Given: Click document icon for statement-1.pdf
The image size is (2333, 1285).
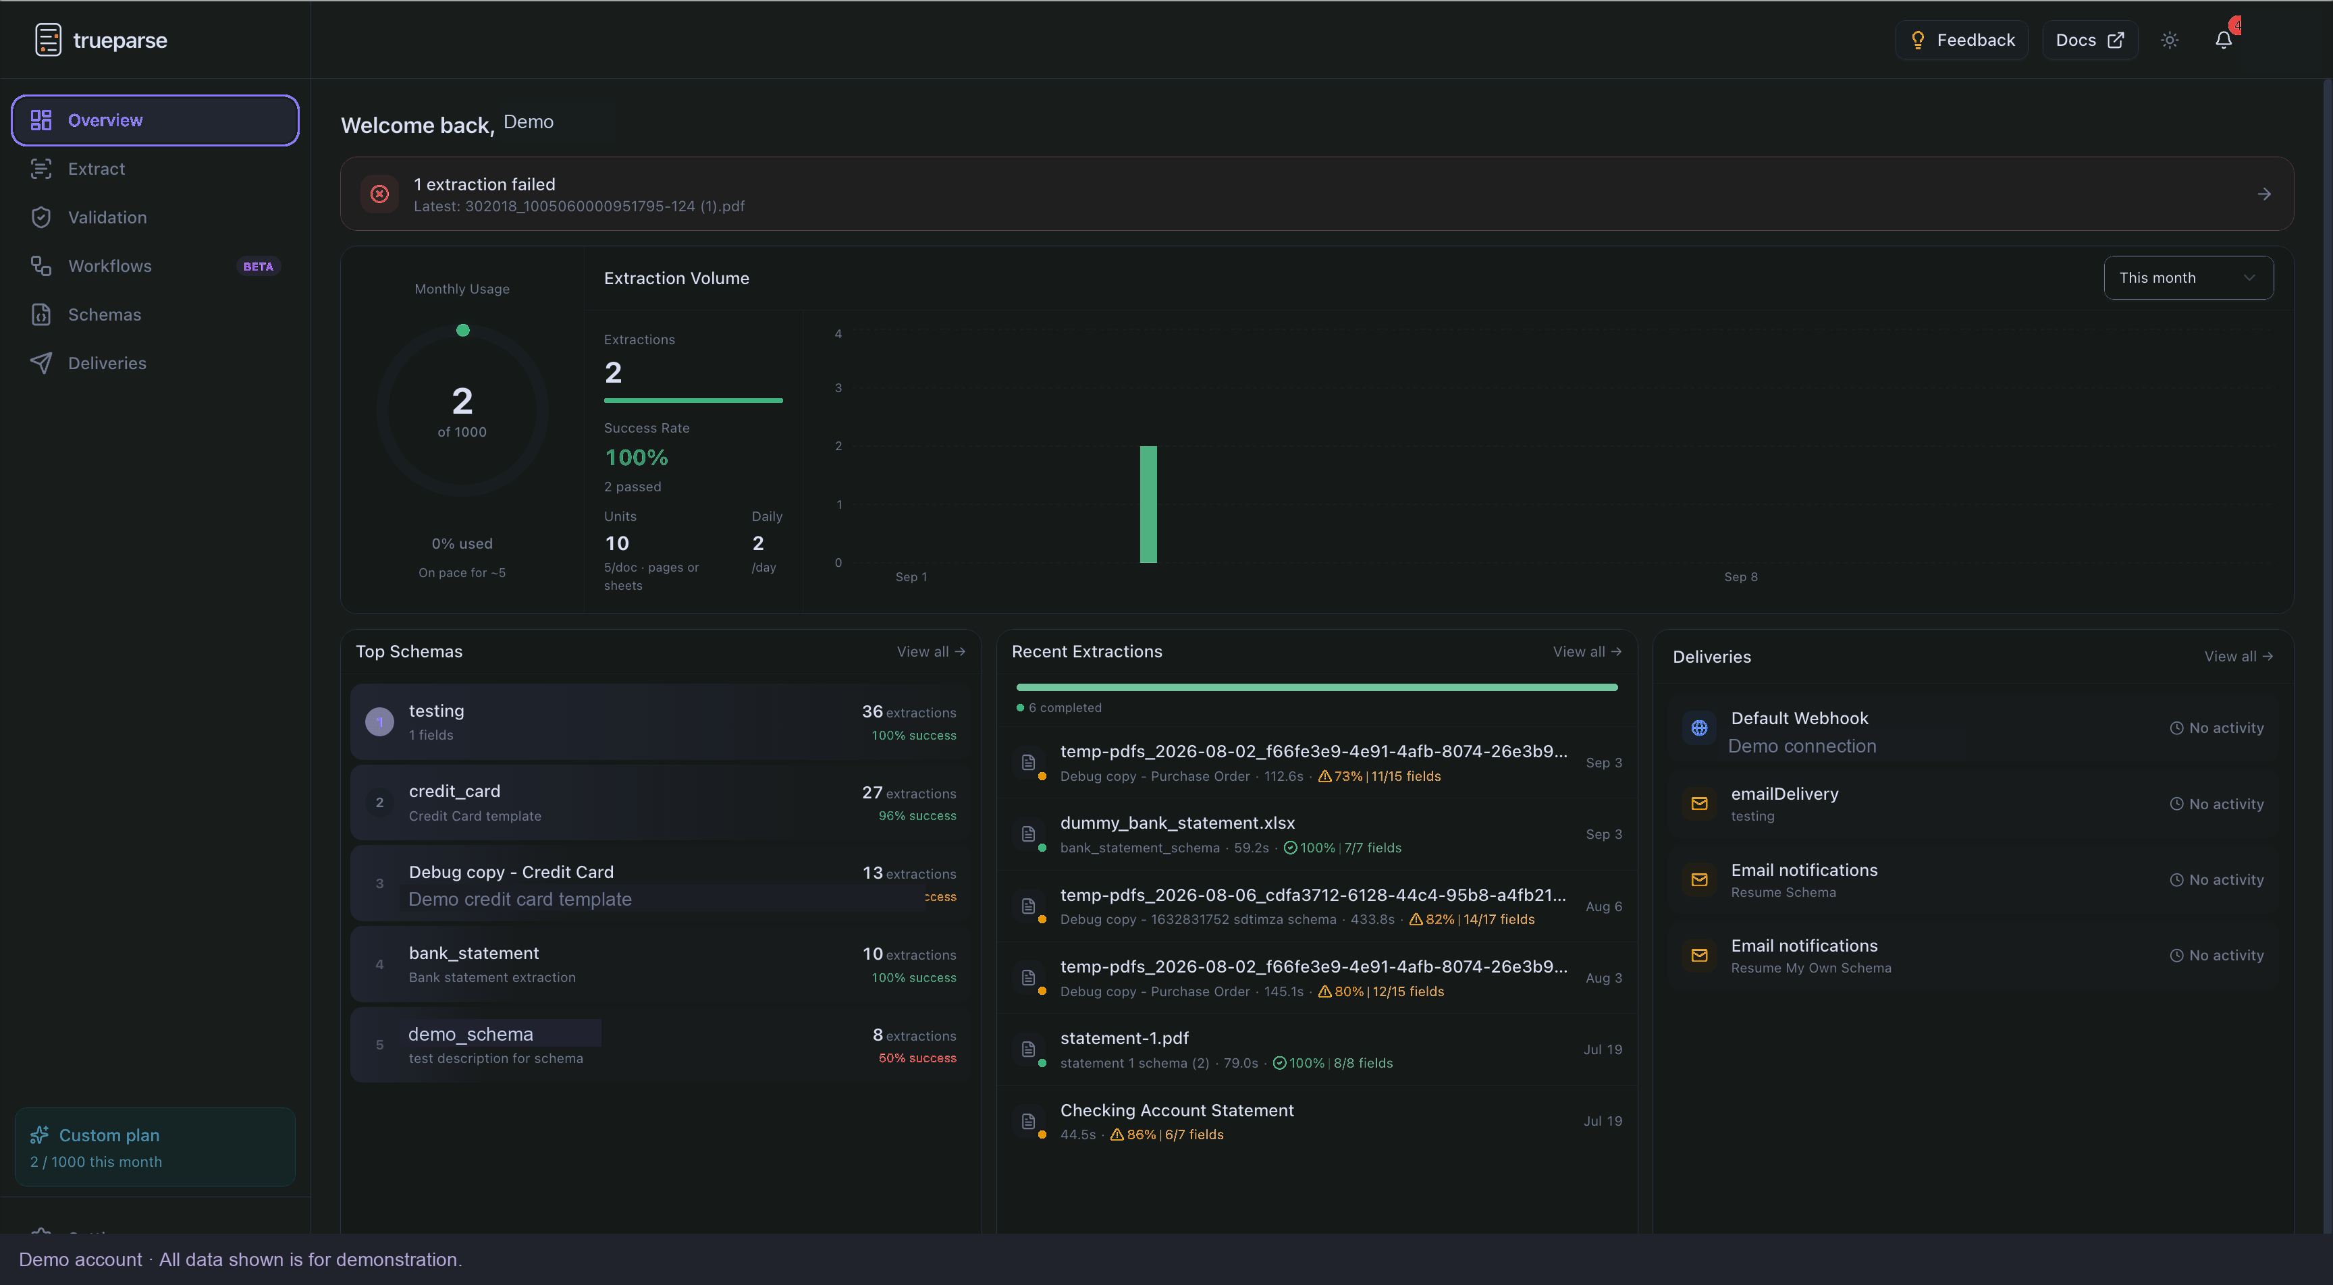Looking at the screenshot, I should click(1029, 1049).
